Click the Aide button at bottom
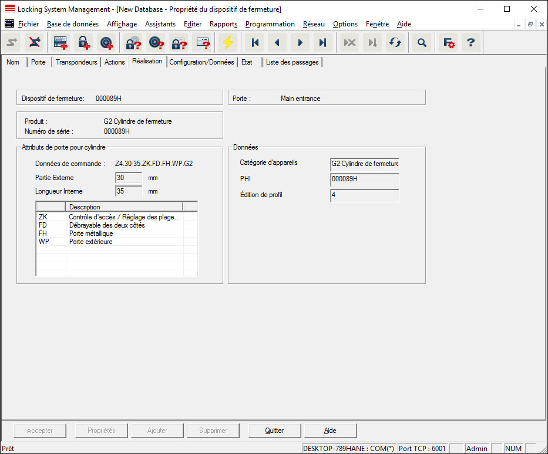This screenshot has width=548, height=454. 330,431
